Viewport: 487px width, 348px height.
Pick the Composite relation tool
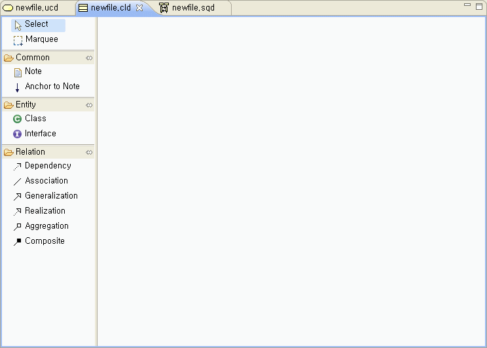tap(44, 241)
